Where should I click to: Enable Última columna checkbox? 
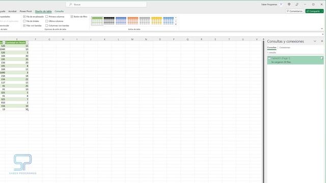click(47, 21)
